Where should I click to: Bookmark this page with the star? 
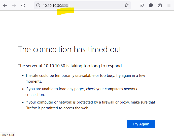(127, 6)
